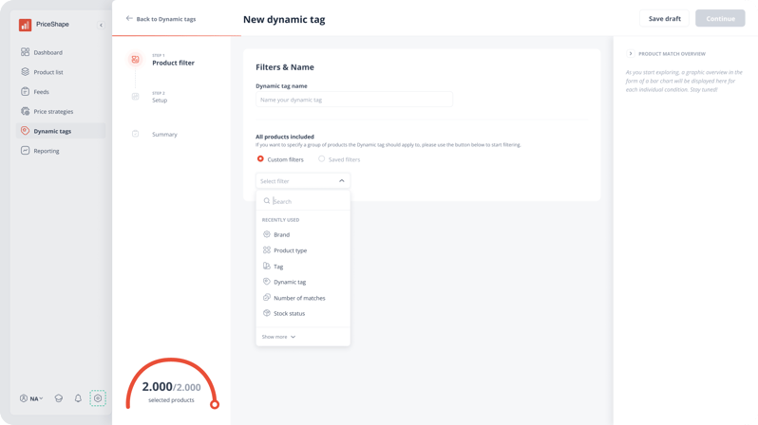The height and width of the screenshot is (425, 758).
Task: Click the Stock status box icon
Action: pos(266,313)
